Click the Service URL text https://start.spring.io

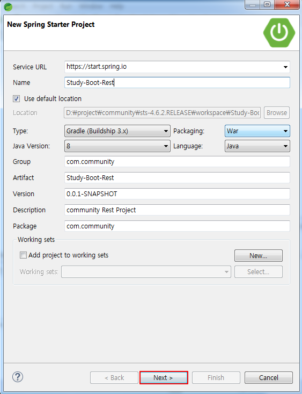(x=97, y=67)
